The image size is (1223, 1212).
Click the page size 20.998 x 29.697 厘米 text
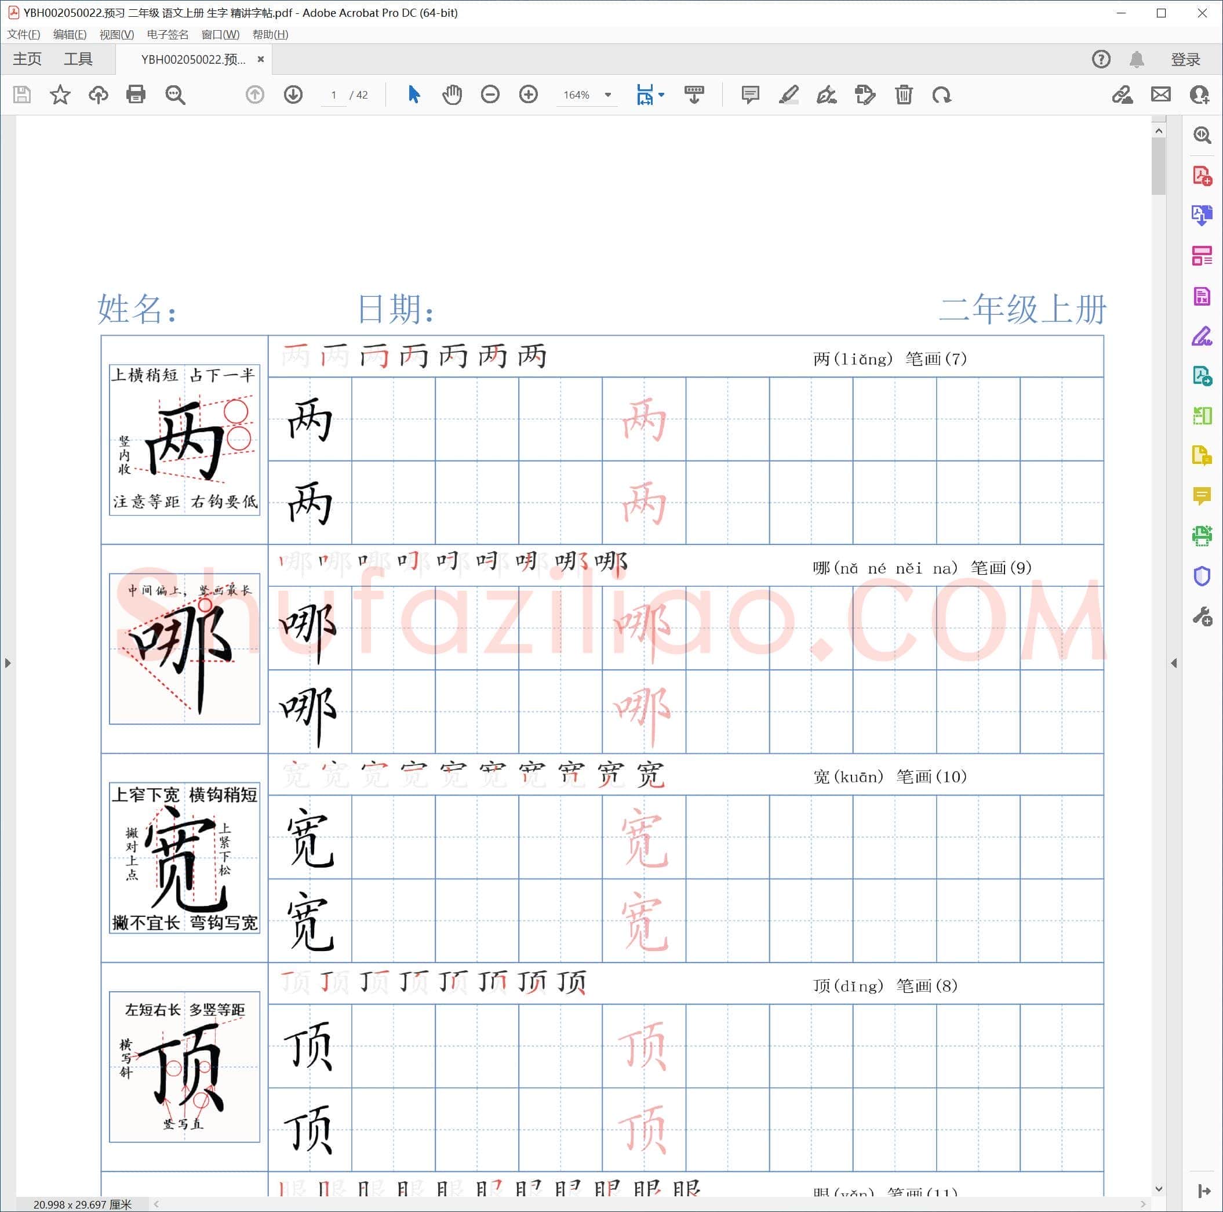(x=82, y=1204)
